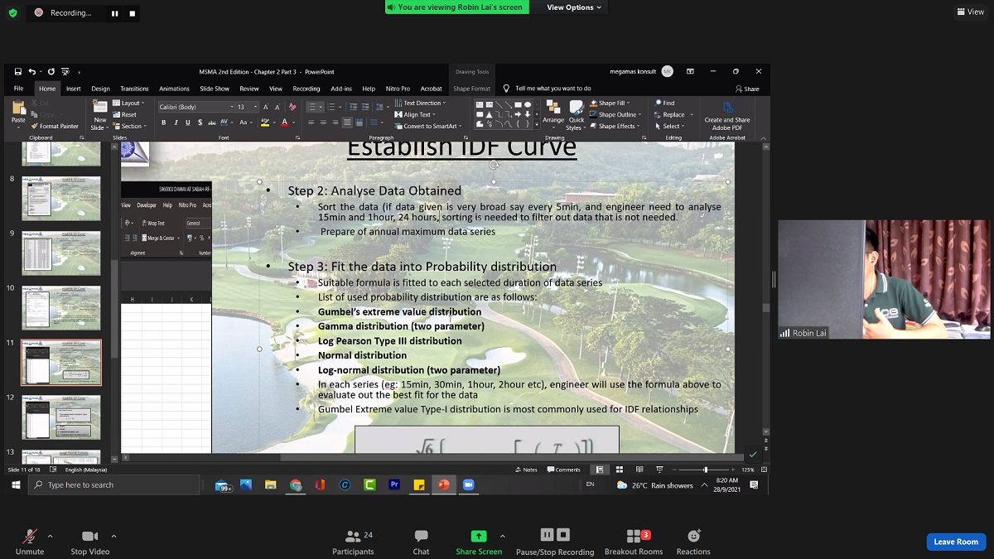Image resolution: width=994 pixels, height=559 pixels.
Task: Click Replace in the Editing group
Action: (672, 115)
